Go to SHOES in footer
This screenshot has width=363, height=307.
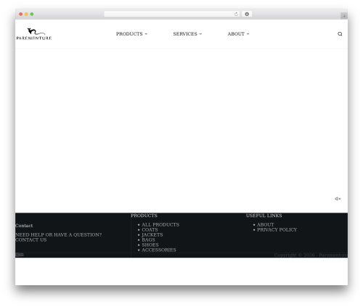point(150,245)
